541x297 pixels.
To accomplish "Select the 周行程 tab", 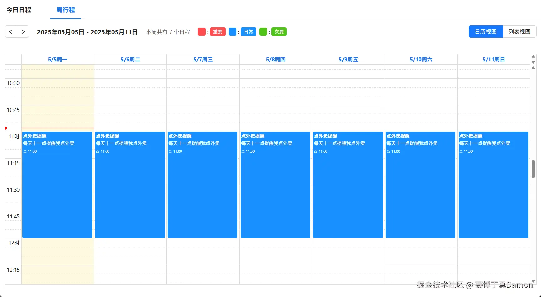I will [66, 10].
